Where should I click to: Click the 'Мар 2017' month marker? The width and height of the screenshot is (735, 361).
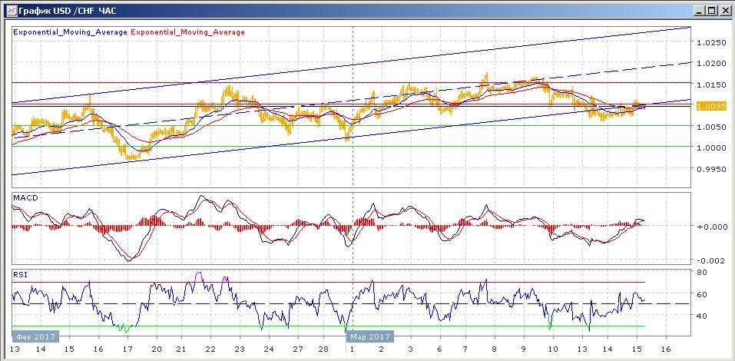(369, 336)
